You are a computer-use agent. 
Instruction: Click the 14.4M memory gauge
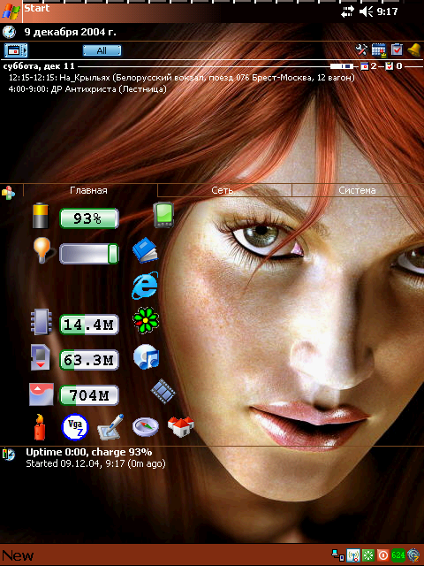pyautogui.click(x=89, y=325)
